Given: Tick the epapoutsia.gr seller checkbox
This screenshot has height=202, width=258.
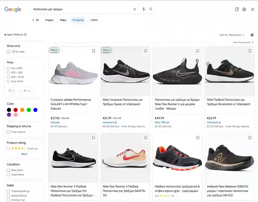Looking at the screenshot, I should pyautogui.click(x=8, y=196).
